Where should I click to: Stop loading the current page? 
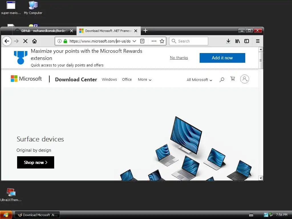point(25,41)
